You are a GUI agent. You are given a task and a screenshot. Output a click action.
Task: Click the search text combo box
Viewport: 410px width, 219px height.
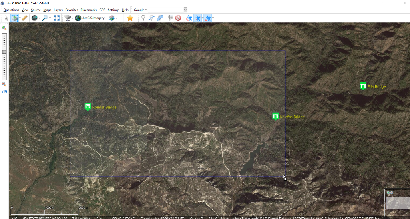click(168, 10)
